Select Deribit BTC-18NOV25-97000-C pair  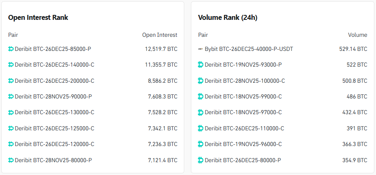(243, 113)
